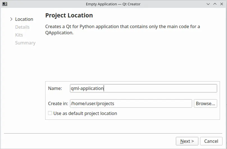
Task: Click the project Name text field
Action: click(143, 88)
